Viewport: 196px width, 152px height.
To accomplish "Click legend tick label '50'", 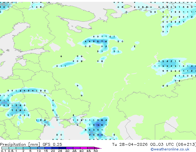I will pos(96,151).
